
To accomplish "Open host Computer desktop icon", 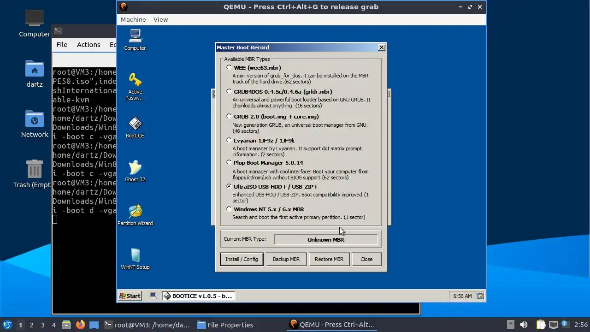I will pos(35,23).
